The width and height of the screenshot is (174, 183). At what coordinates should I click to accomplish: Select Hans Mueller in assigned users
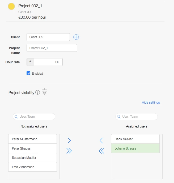point(135,139)
